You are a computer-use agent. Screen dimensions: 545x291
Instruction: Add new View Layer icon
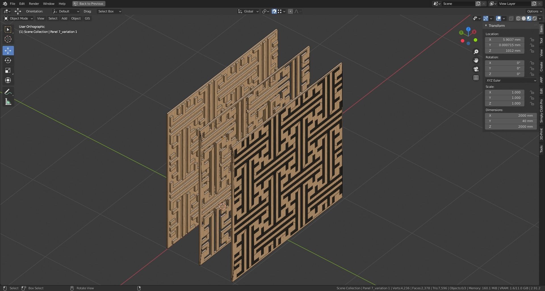point(534,4)
